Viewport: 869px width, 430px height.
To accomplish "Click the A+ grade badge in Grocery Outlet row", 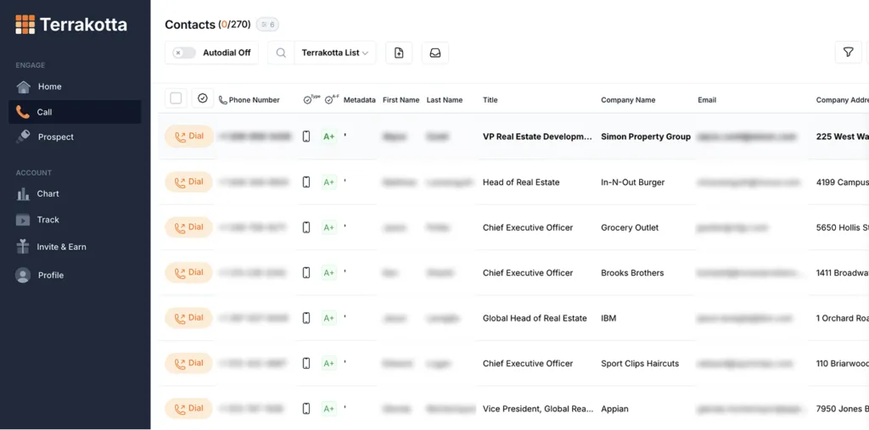I will (x=329, y=228).
